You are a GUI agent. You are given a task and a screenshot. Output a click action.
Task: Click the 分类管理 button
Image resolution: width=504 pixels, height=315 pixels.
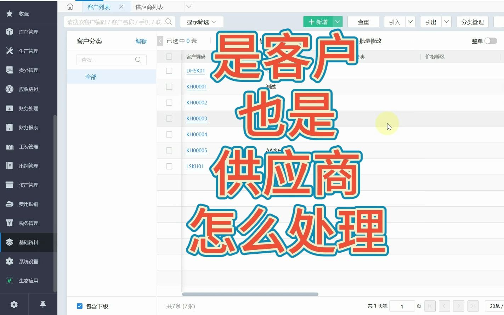point(472,22)
